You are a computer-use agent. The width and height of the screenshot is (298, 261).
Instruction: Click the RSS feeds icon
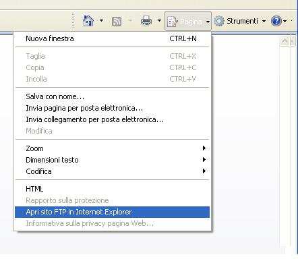pyautogui.click(x=117, y=22)
